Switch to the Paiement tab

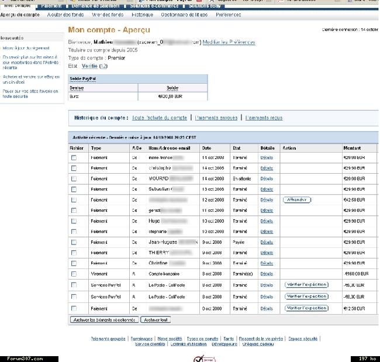(x=51, y=6)
